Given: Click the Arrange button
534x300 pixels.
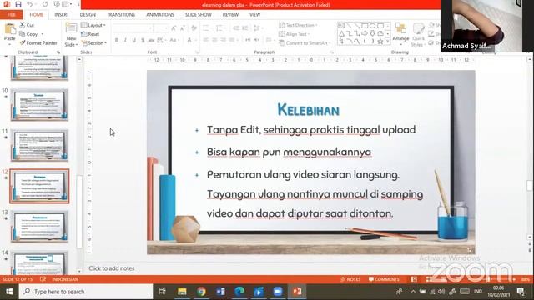Looking at the screenshot, I should pyautogui.click(x=400, y=32).
